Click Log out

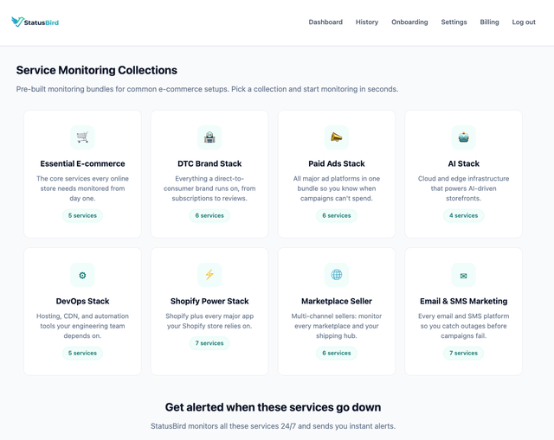point(524,22)
